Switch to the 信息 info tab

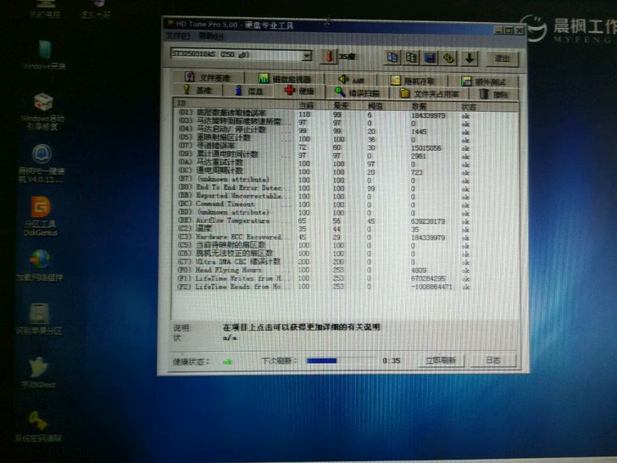248,91
